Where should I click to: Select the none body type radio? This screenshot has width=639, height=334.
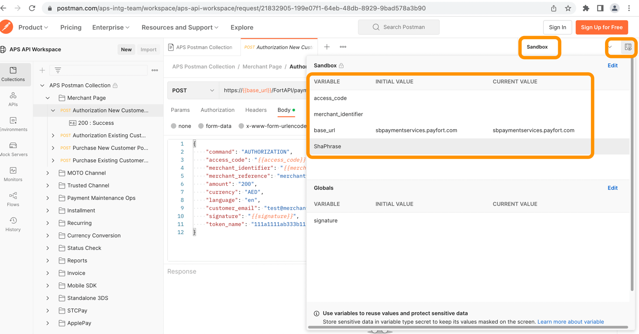point(174,126)
